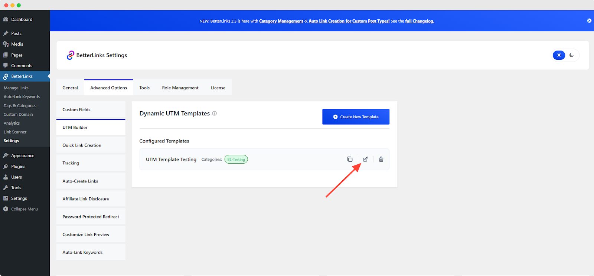The image size is (594, 276).
Task: Open Auto-Link Keywords in the sidebar submenu
Action: pos(22,97)
